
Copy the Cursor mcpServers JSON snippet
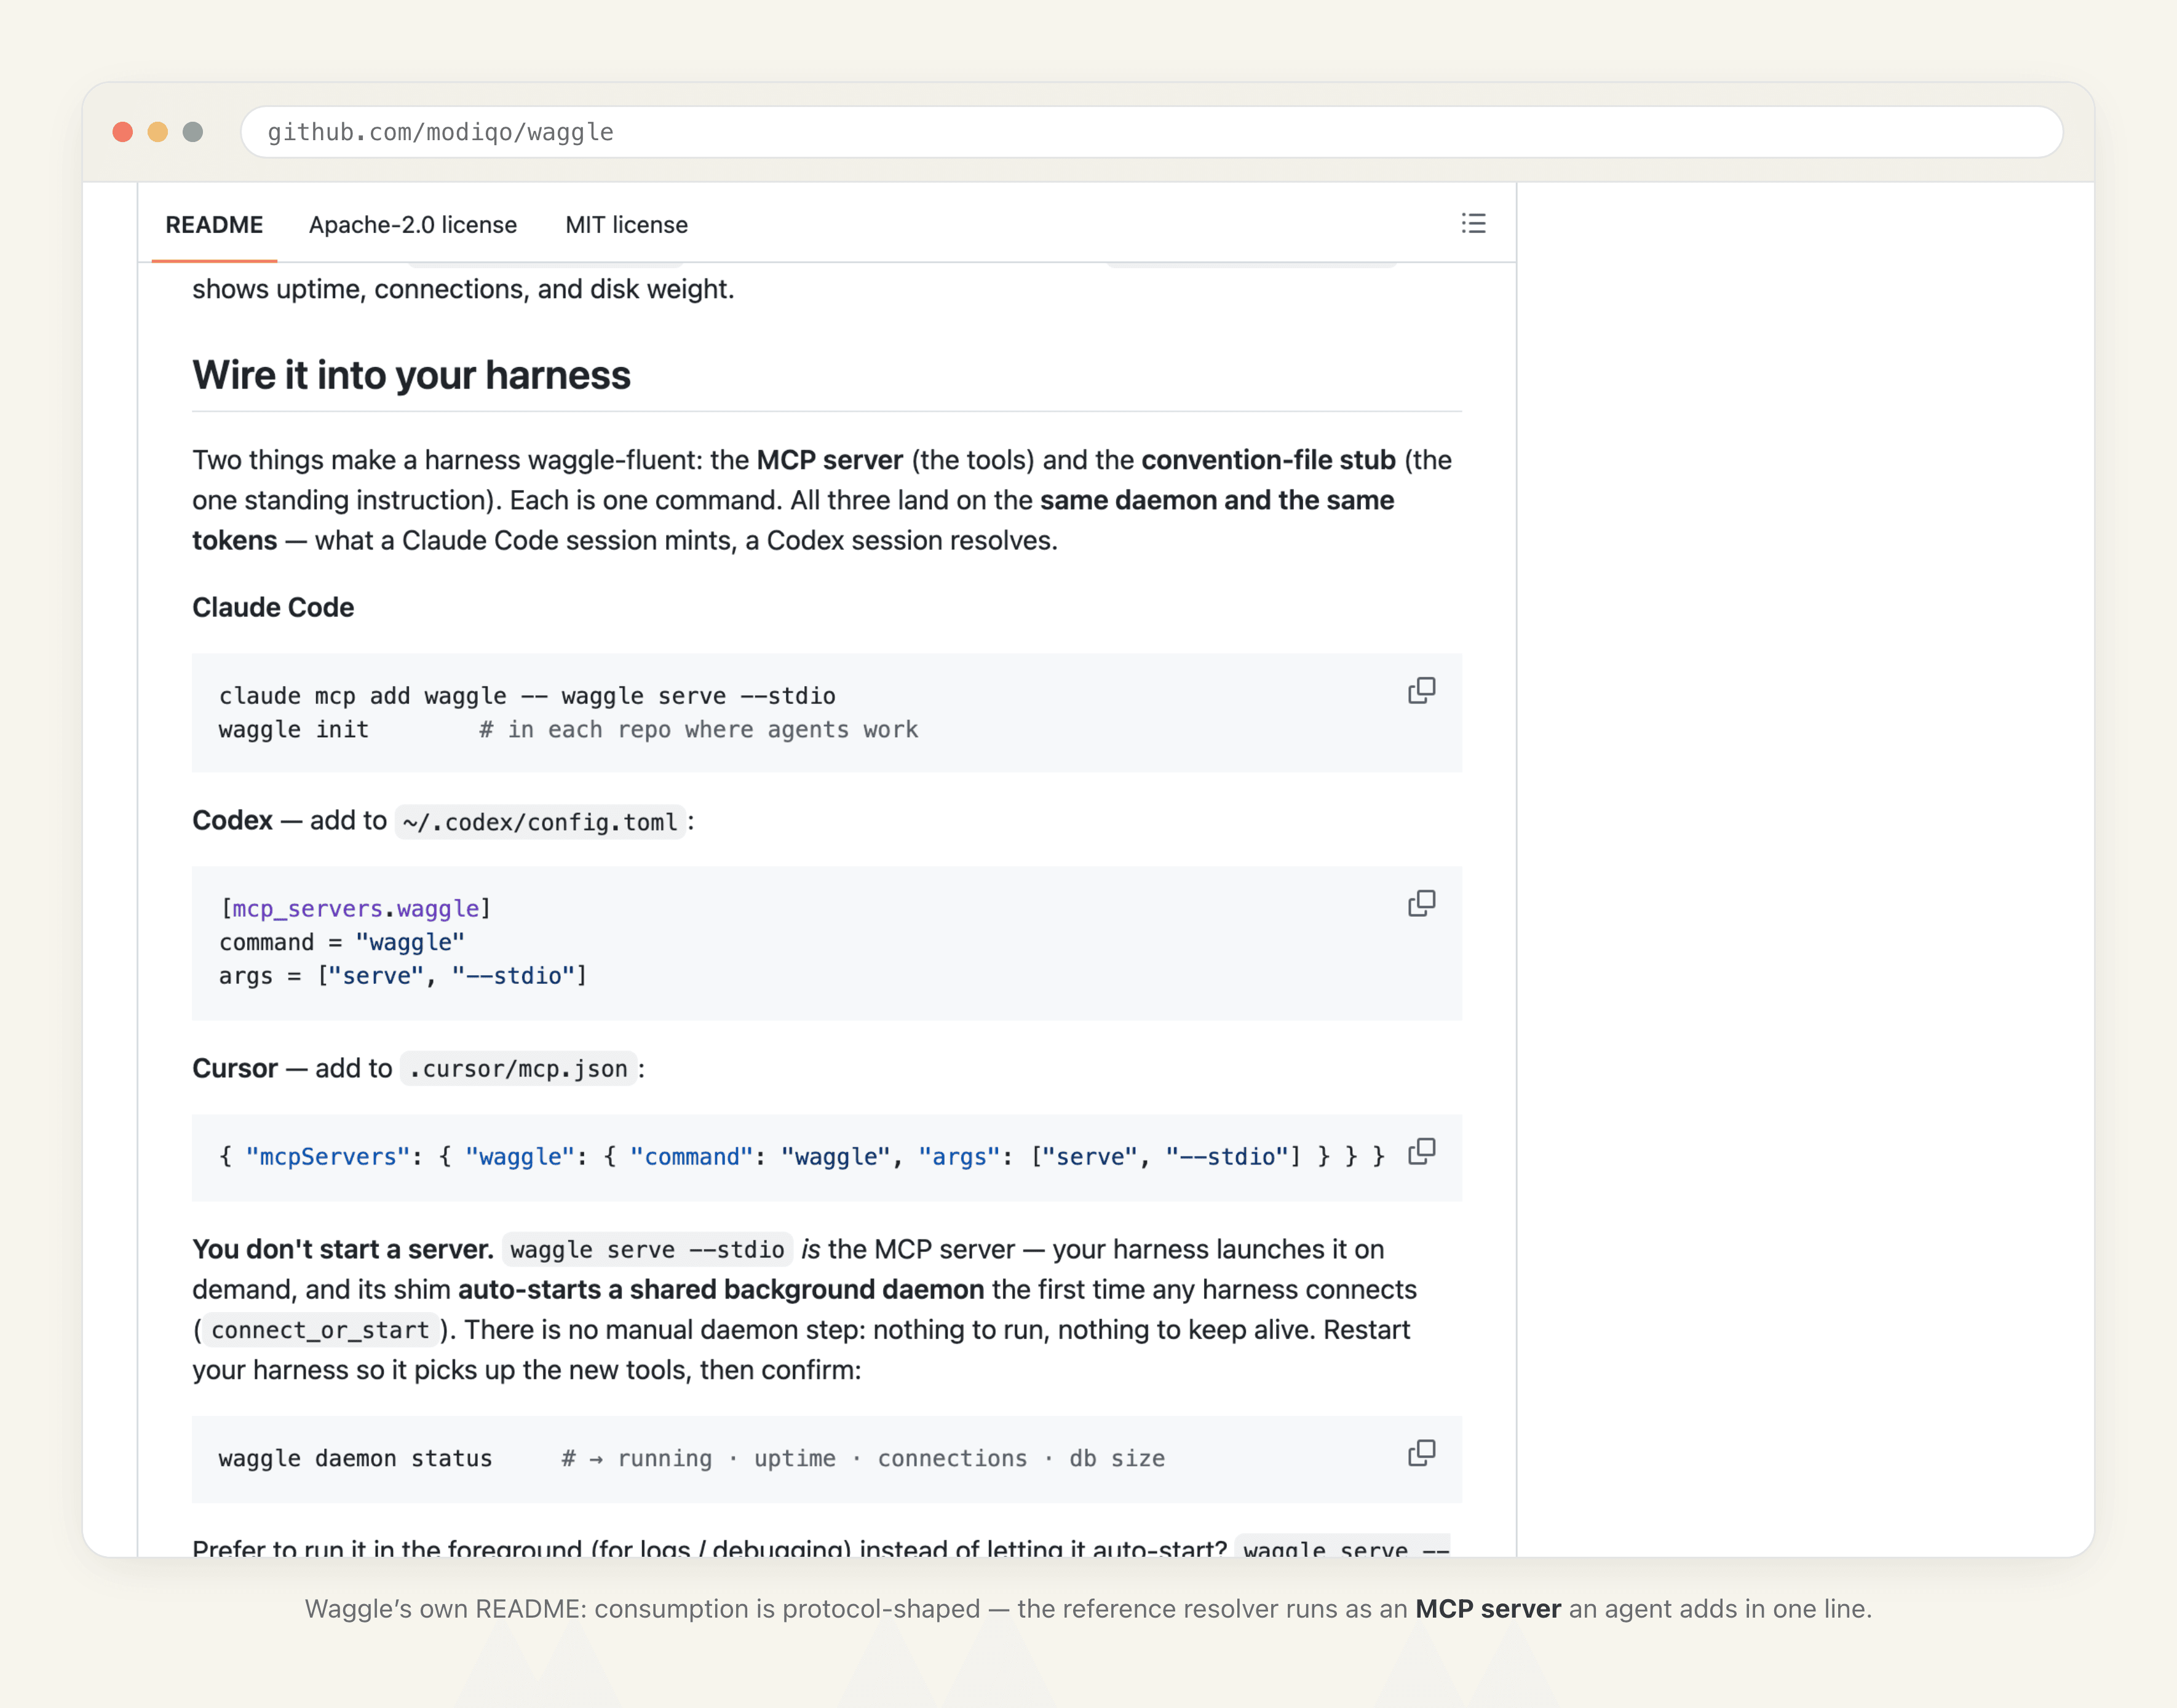1421,1152
